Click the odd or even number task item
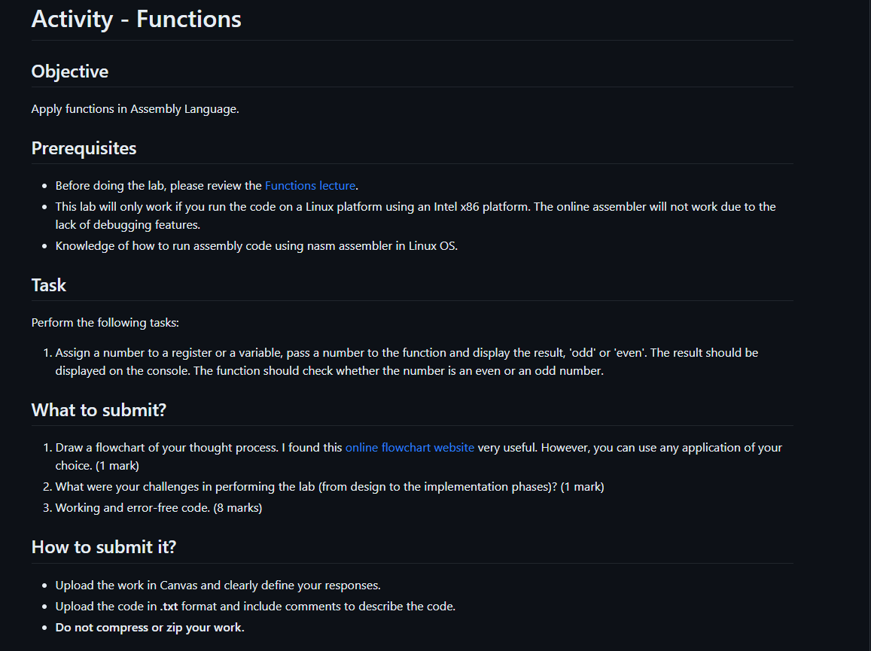871x651 pixels. pos(407,361)
